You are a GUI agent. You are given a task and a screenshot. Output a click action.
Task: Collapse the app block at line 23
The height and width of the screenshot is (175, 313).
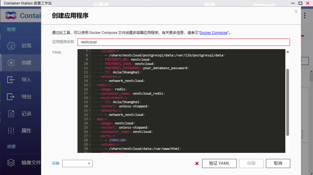point(91,119)
